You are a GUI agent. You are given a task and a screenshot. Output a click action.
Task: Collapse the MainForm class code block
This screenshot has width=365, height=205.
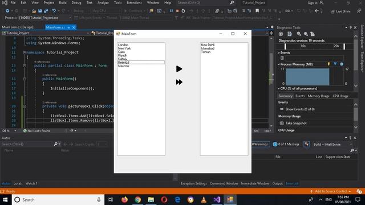point(25,66)
